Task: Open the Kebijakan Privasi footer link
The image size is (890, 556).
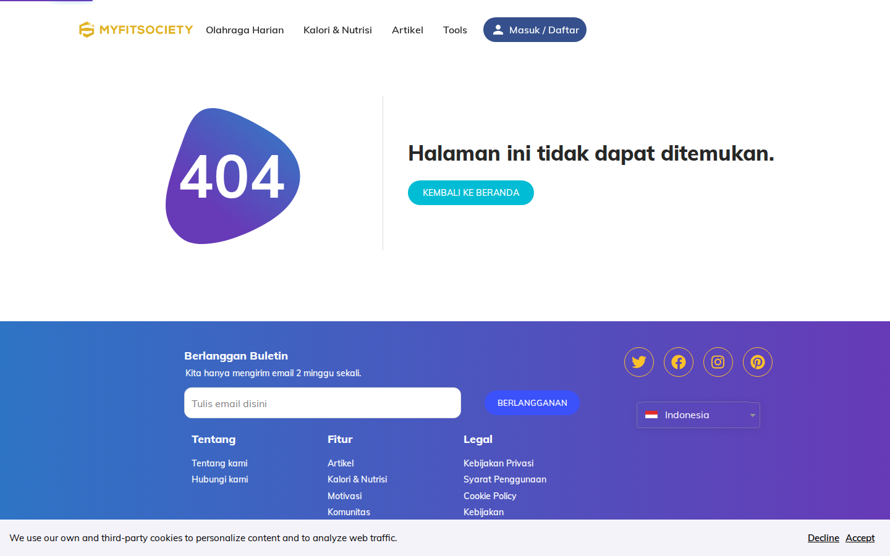Action: click(498, 463)
